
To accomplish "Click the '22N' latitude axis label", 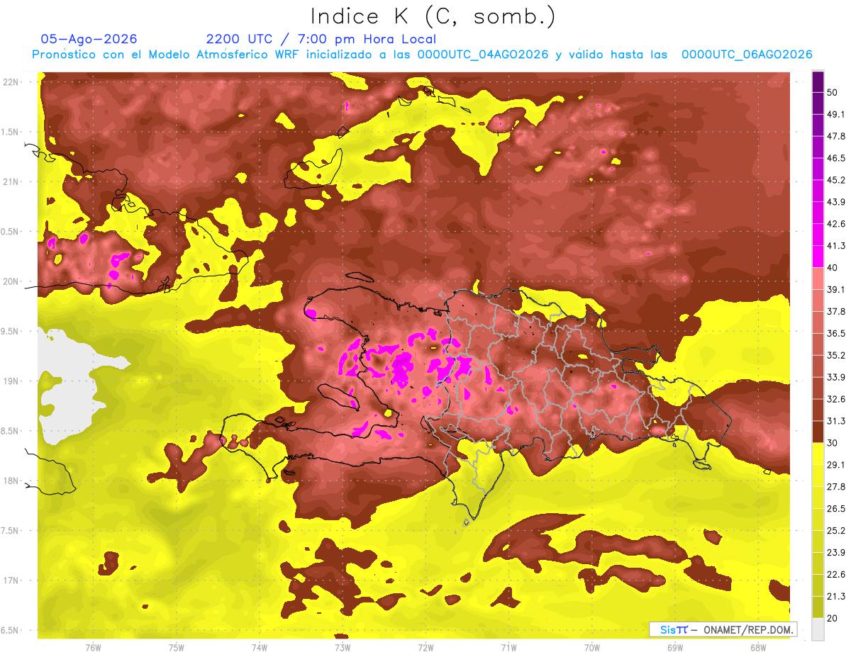I will (x=11, y=82).
